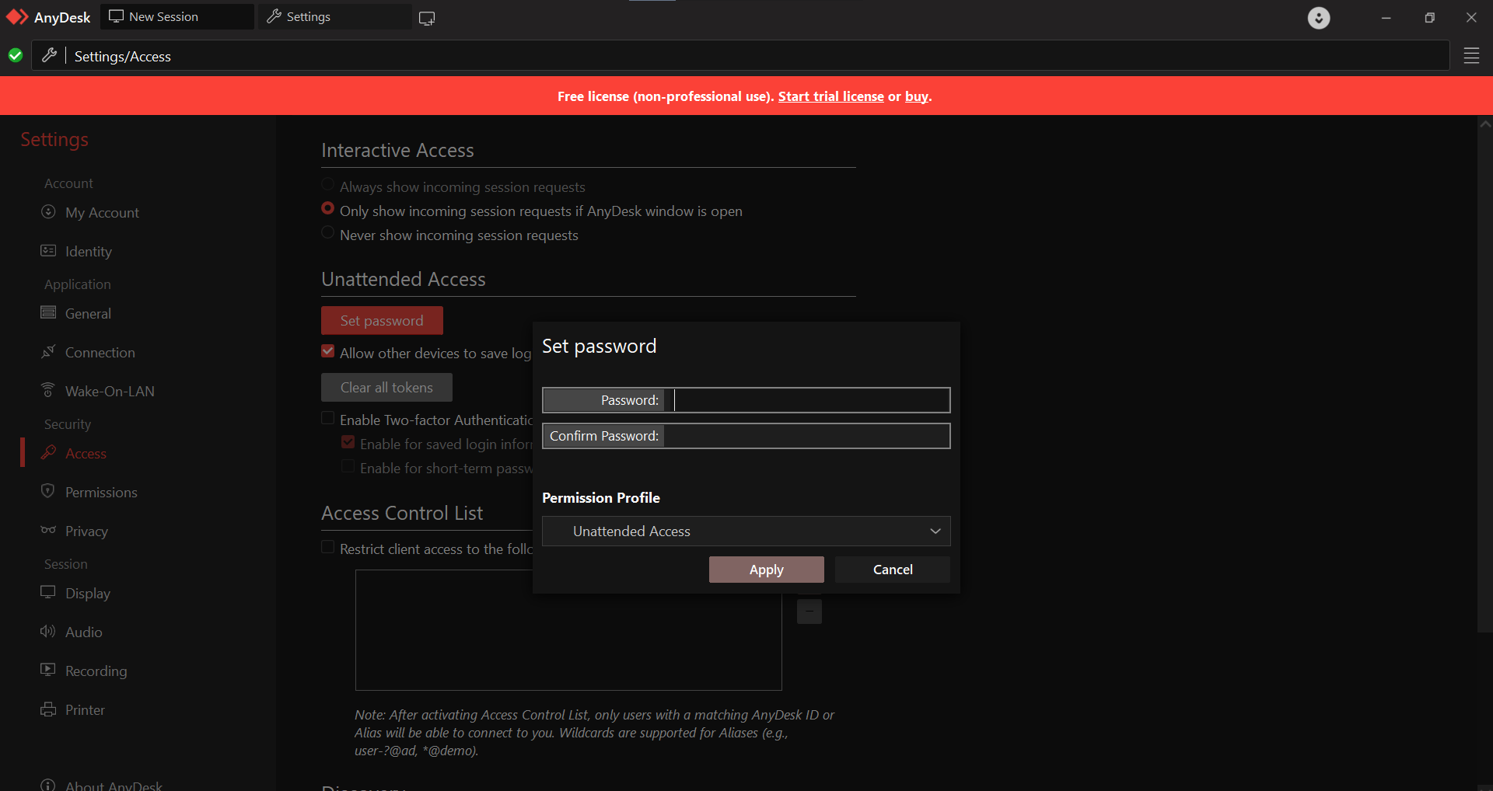Cancel the Set password dialog
The image size is (1493, 791).
point(893,570)
